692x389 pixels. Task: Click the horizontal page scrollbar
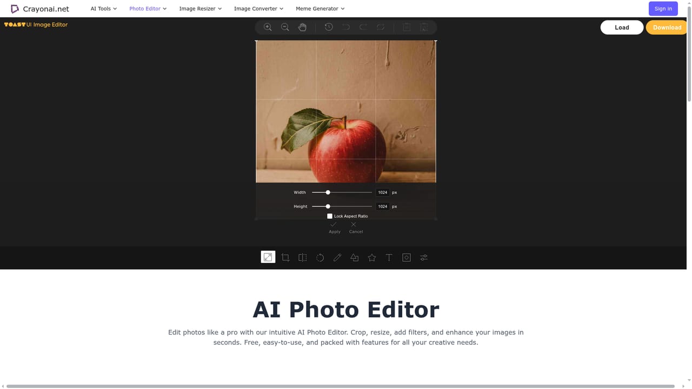click(x=341, y=386)
